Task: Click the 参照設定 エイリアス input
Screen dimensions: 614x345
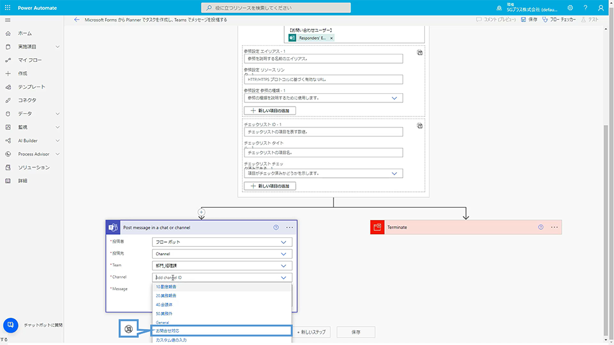Action: pyautogui.click(x=324, y=59)
